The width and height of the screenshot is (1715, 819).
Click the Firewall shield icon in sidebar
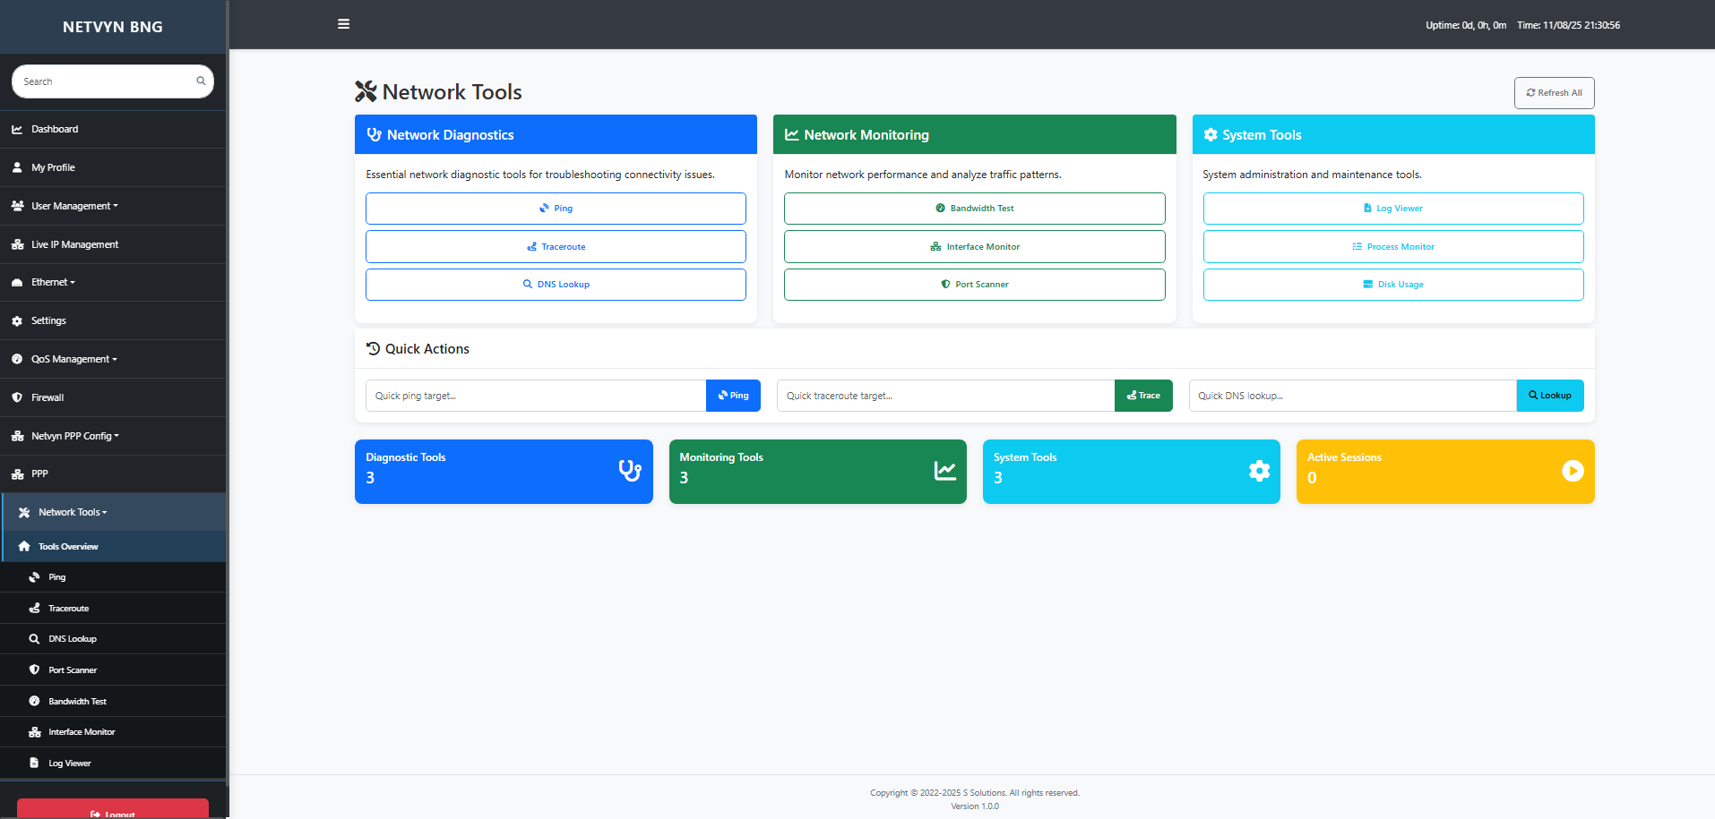(17, 397)
